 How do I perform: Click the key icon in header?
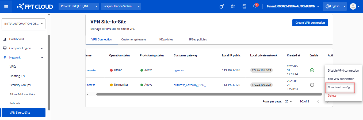pyautogui.click(x=221, y=6)
